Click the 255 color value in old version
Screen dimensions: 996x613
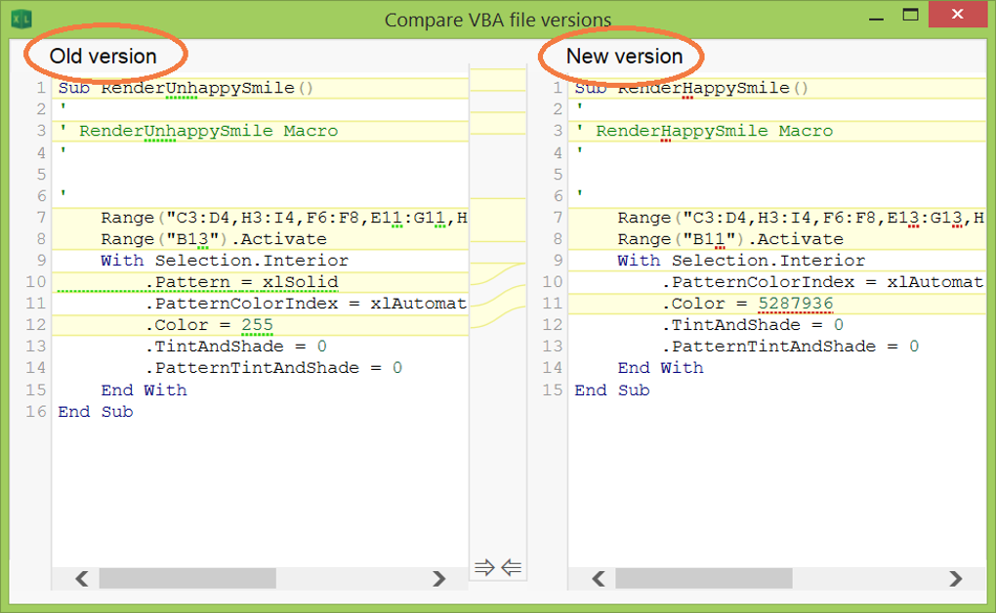[257, 325]
